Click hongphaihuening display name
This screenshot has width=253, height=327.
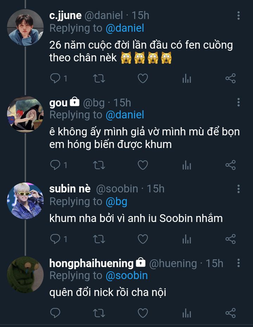(91, 263)
